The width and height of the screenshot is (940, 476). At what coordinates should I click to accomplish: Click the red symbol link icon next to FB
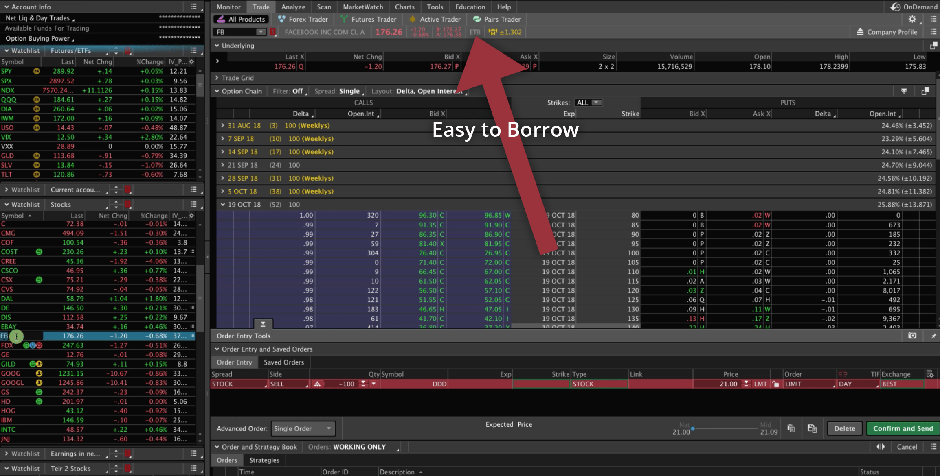click(273, 32)
